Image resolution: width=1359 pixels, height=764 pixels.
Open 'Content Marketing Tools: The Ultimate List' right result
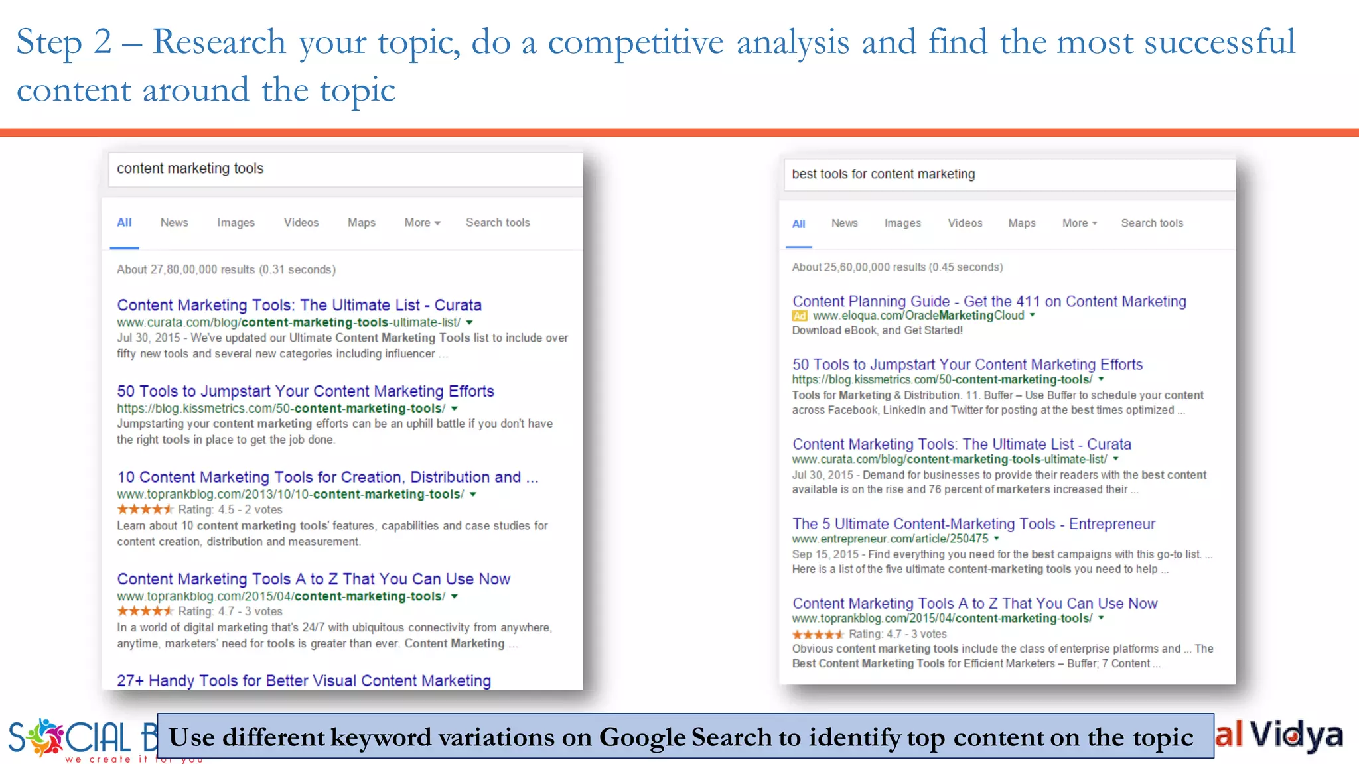962,444
